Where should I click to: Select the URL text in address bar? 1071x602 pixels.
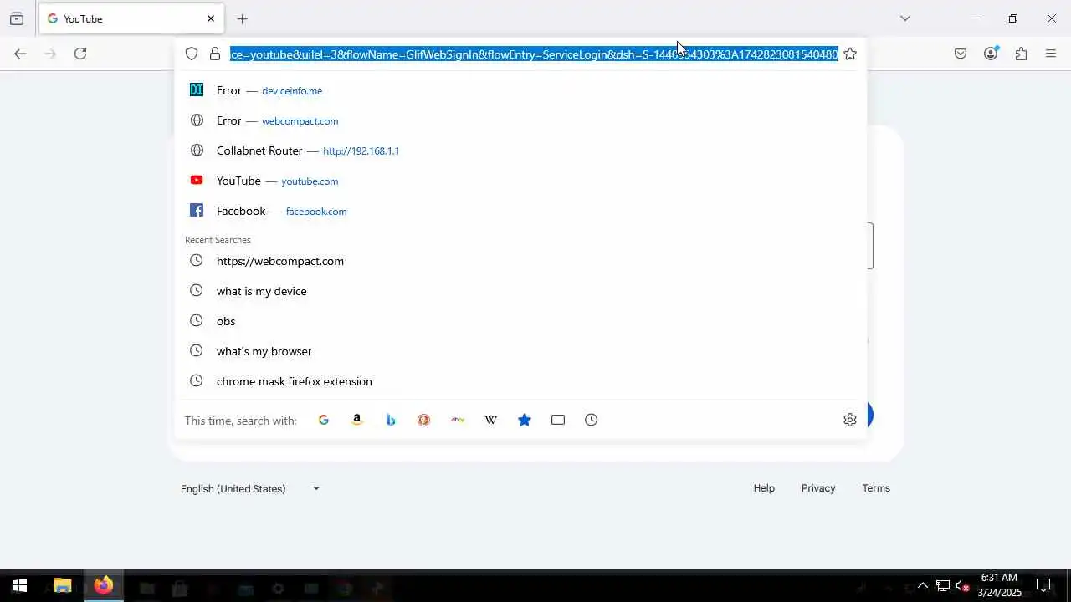click(x=534, y=54)
